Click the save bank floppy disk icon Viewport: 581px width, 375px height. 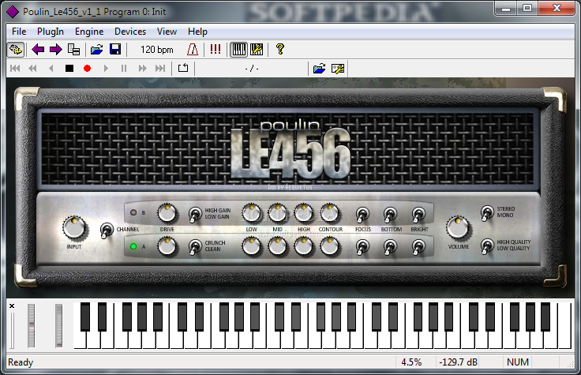pyautogui.click(x=115, y=49)
